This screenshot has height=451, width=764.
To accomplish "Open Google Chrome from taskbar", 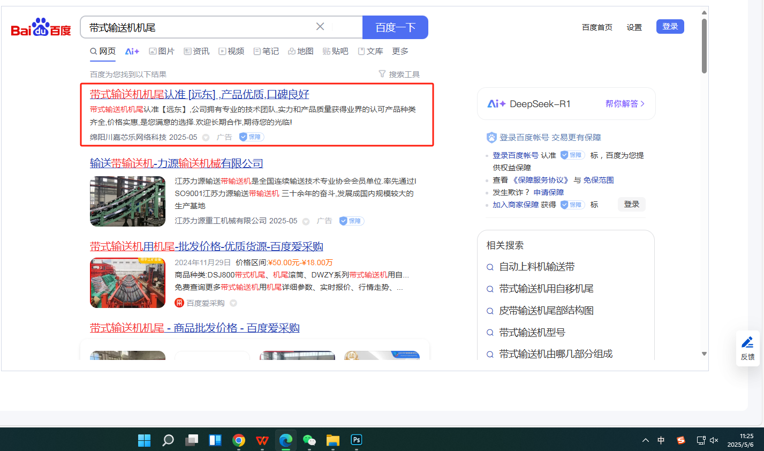I will (x=239, y=440).
